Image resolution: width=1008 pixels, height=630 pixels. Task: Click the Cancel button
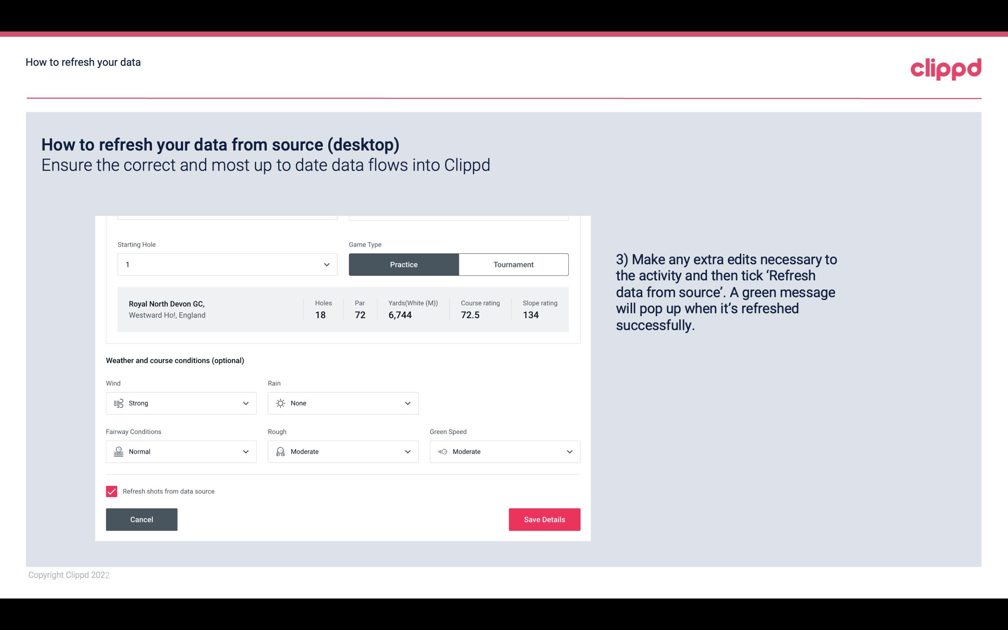pyautogui.click(x=142, y=520)
